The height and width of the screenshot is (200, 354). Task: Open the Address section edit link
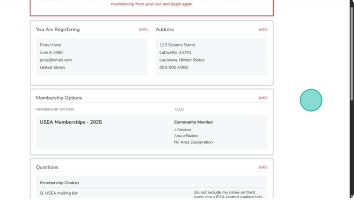point(263,30)
